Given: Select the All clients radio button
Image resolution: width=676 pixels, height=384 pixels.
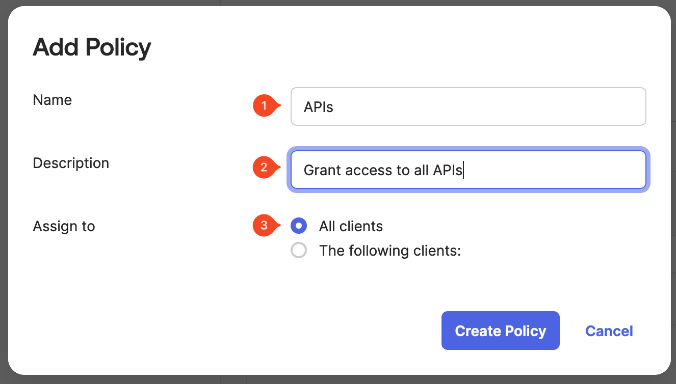Looking at the screenshot, I should [299, 226].
